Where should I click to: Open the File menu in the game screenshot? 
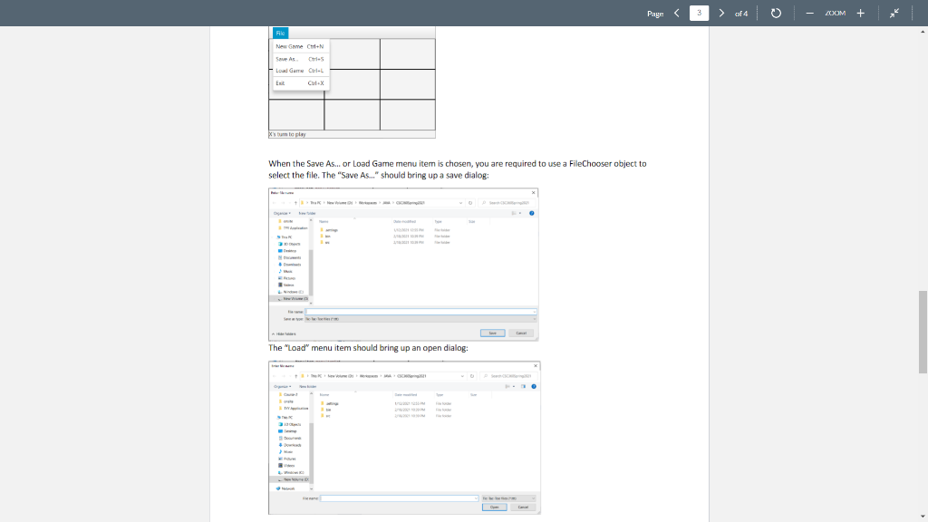click(x=280, y=33)
